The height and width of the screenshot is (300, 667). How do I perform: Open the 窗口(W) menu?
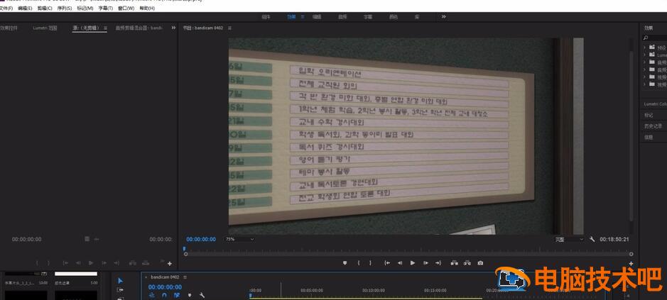[x=126, y=8]
